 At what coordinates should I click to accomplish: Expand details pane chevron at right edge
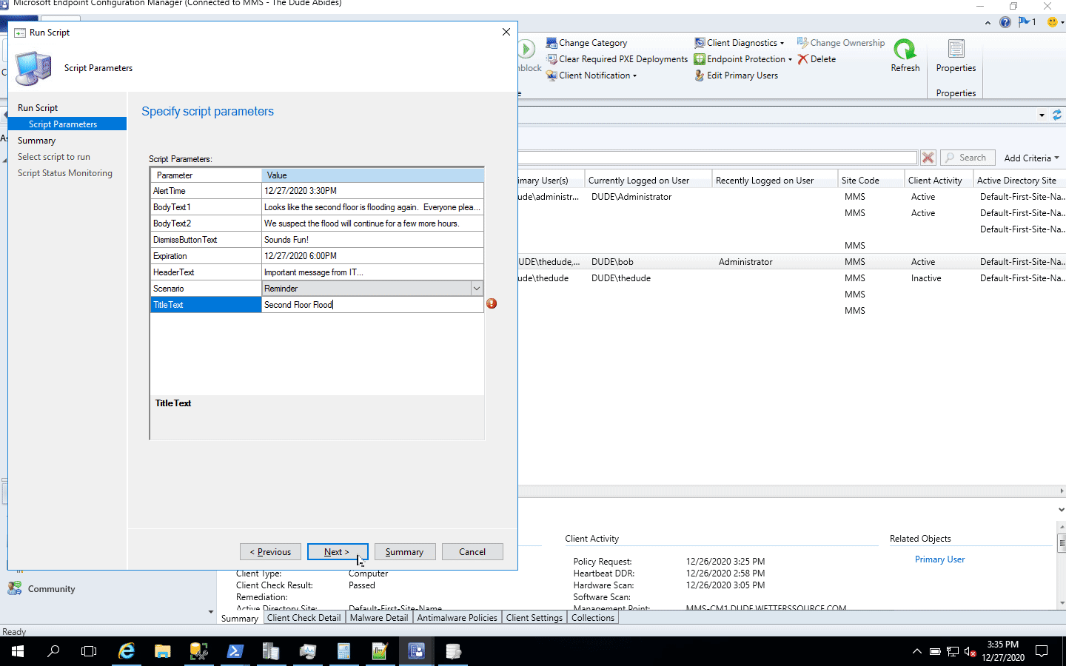(1061, 510)
